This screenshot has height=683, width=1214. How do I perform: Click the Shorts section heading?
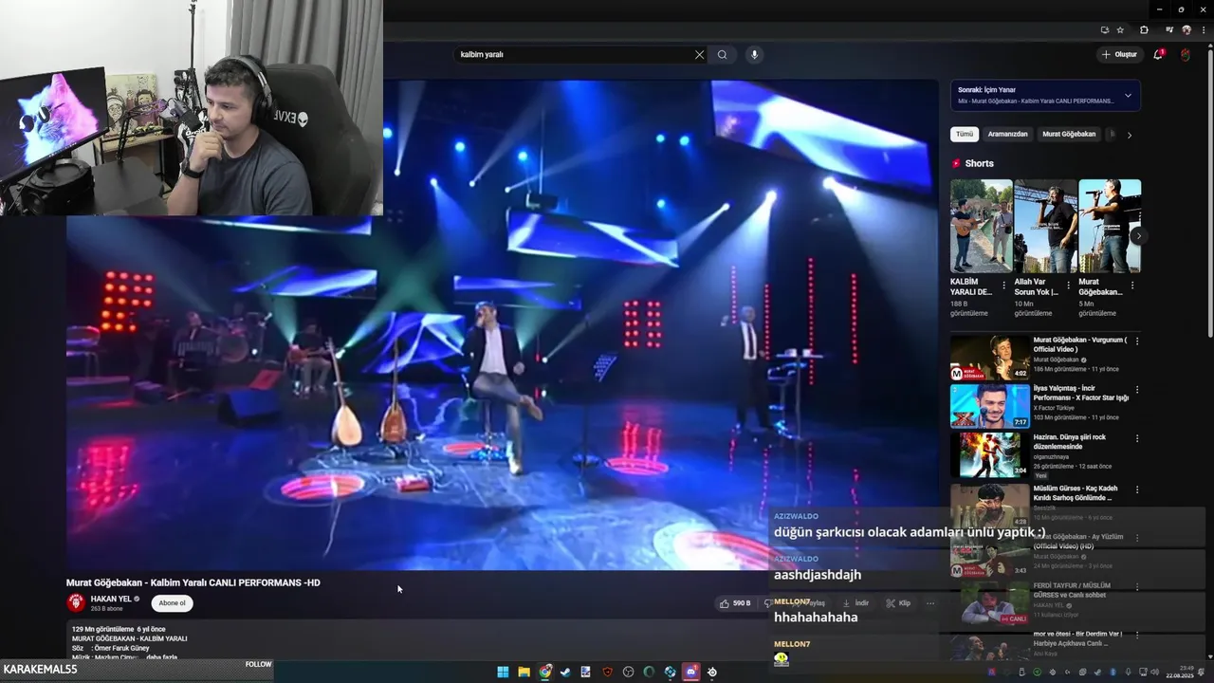pos(979,163)
